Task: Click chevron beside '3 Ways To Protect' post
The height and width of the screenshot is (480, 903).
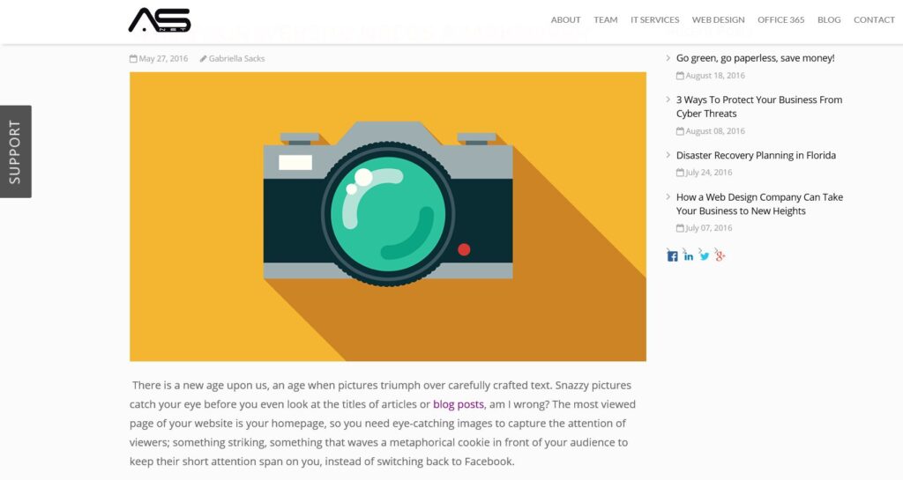Action: 668,100
